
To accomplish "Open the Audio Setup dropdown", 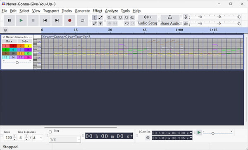I will tap(148, 20).
